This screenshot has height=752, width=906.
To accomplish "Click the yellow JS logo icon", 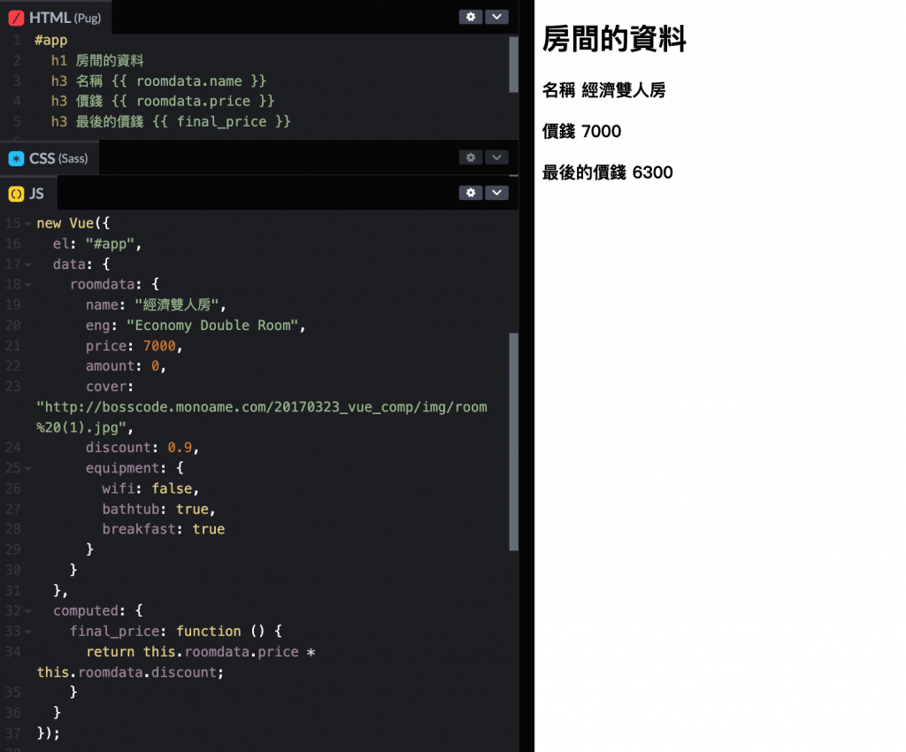I will 16,194.
